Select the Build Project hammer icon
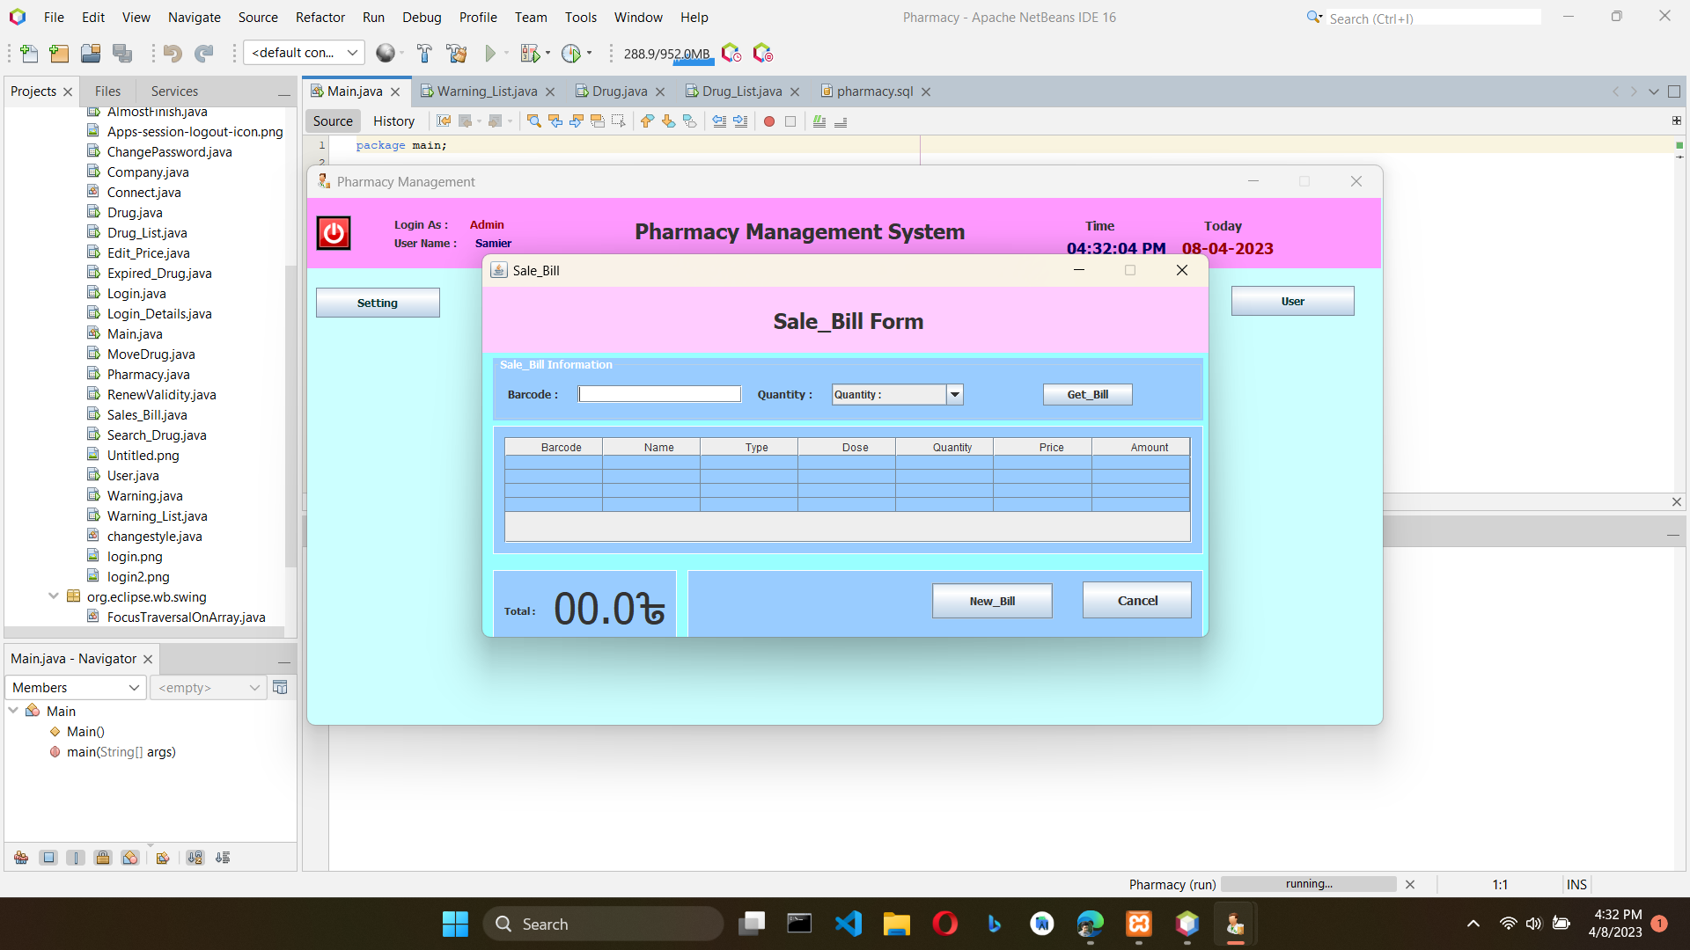The width and height of the screenshot is (1690, 950). [x=424, y=53]
